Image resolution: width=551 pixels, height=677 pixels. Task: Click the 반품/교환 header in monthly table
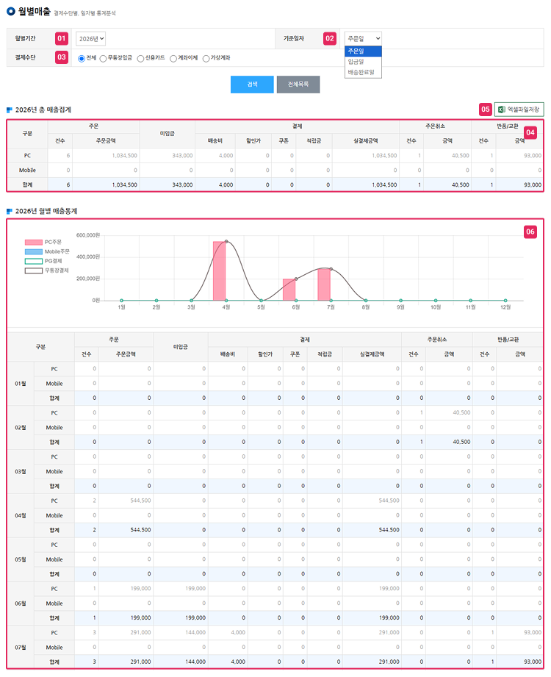click(x=508, y=340)
